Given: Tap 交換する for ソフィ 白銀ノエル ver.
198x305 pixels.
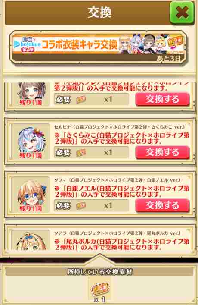Looking at the screenshot, I should pos(162,205).
